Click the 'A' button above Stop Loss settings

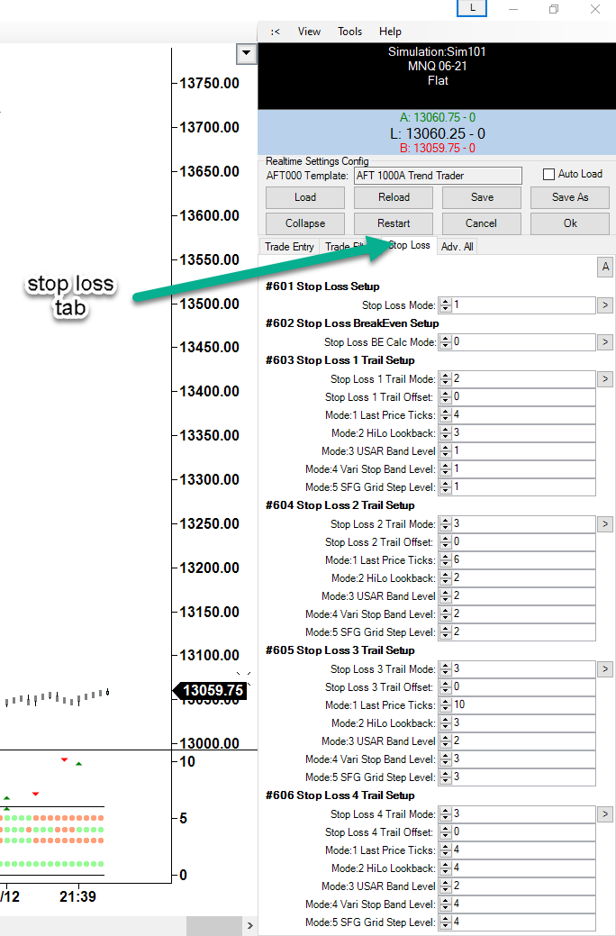(x=606, y=268)
